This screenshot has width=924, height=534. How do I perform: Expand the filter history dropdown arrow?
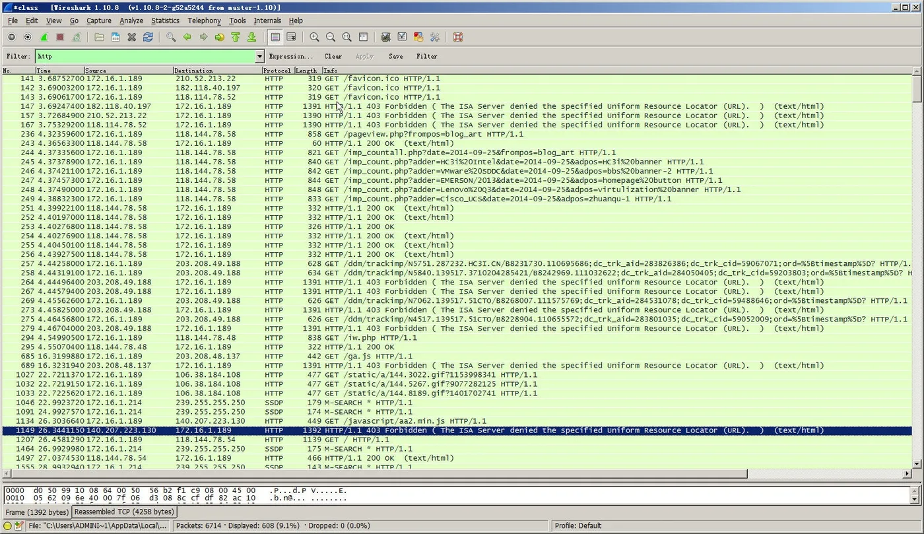[x=259, y=56]
